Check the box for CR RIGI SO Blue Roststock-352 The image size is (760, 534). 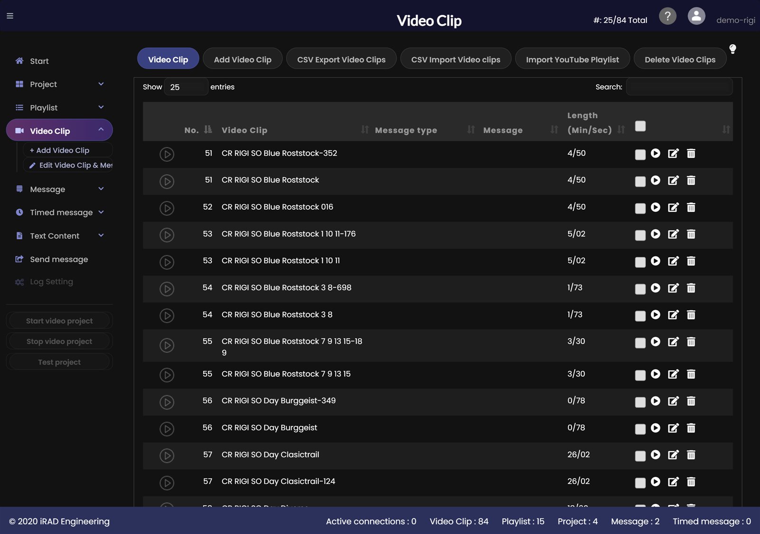[x=640, y=154]
